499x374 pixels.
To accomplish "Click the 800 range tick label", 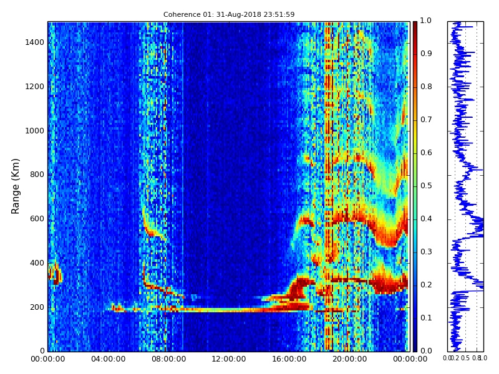I will coord(37,175).
